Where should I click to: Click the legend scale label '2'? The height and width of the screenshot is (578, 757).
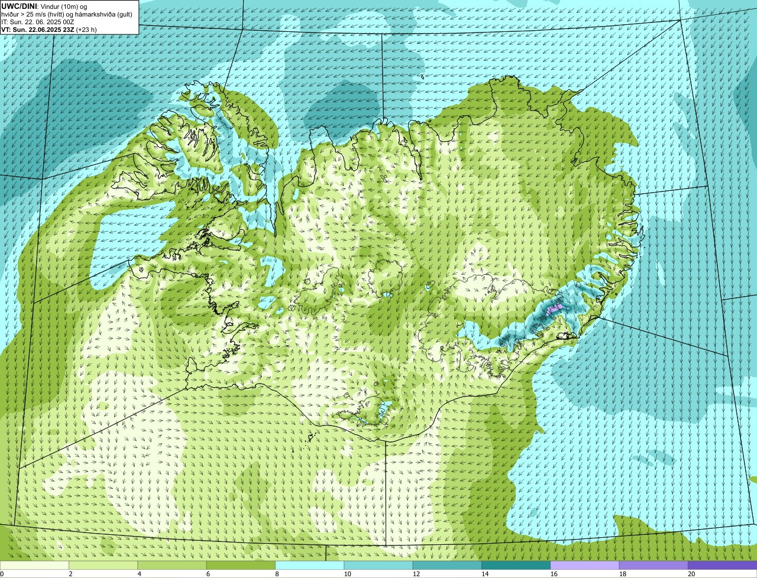(x=70, y=574)
